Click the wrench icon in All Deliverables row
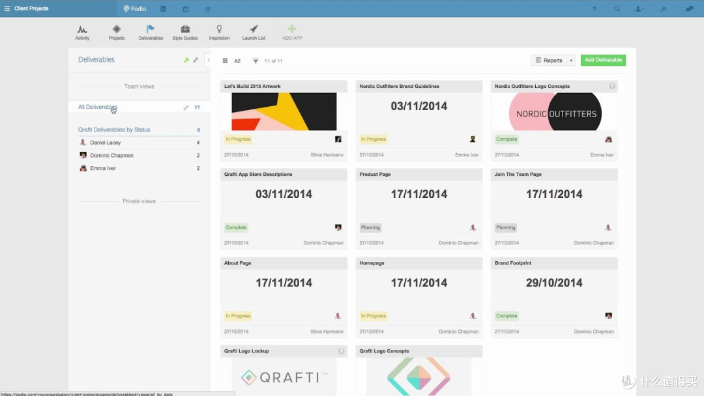Image resolution: width=704 pixels, height=396 pixels. (x=186, y=107)
